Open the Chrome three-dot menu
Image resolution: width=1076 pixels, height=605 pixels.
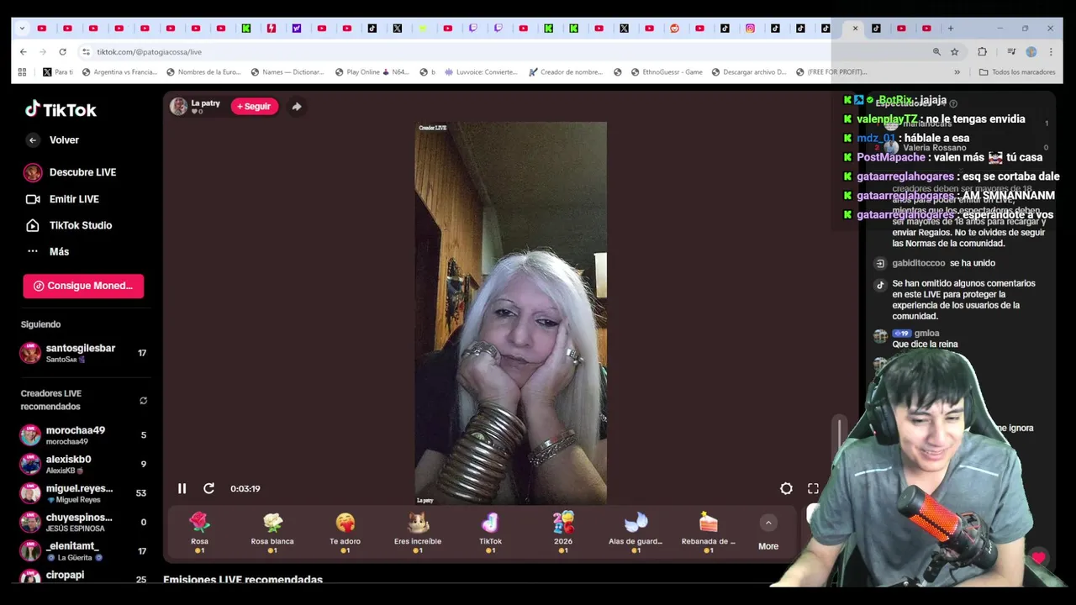1051,51
